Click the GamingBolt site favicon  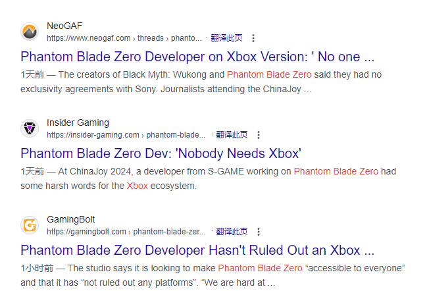coord(30,225)
